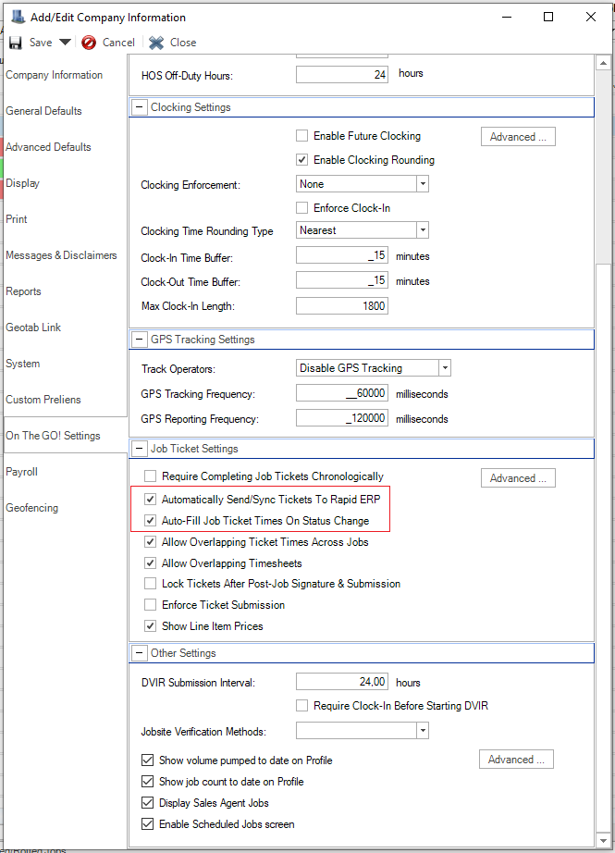Collapse the GPS Tracking Settings section
Image resolution: width=615 pixels, height=853 pixels.
140,340
